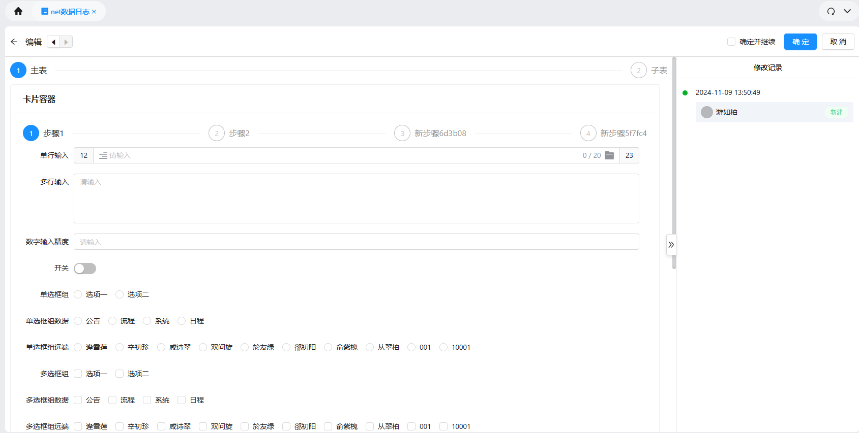Collapse the 修改记录 side panel
The height and width of the screenshot is (433, 859).
click(x=671, y=245)
